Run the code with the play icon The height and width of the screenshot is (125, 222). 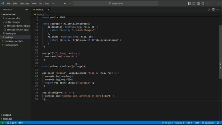[208, 10]
